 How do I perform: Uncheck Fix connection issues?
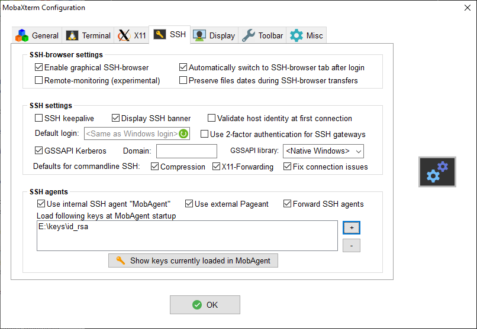point(287,167)
